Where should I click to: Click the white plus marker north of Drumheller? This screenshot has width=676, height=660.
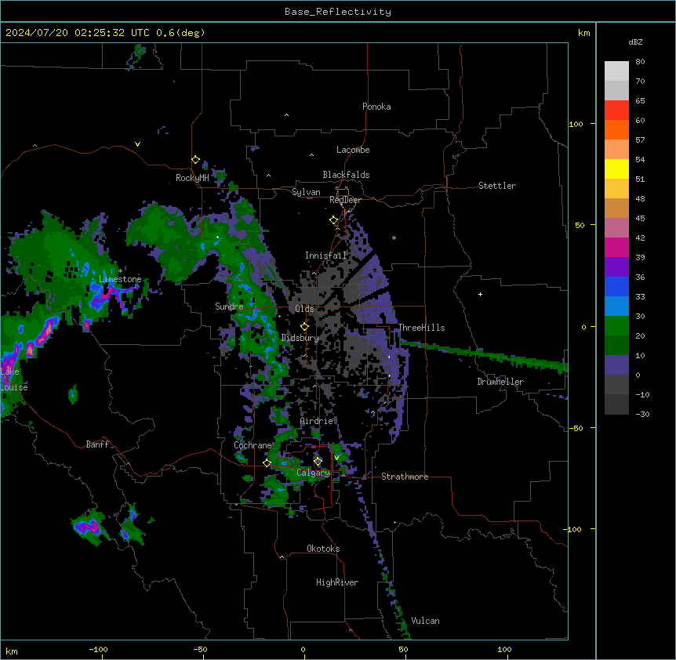[480, 294]
